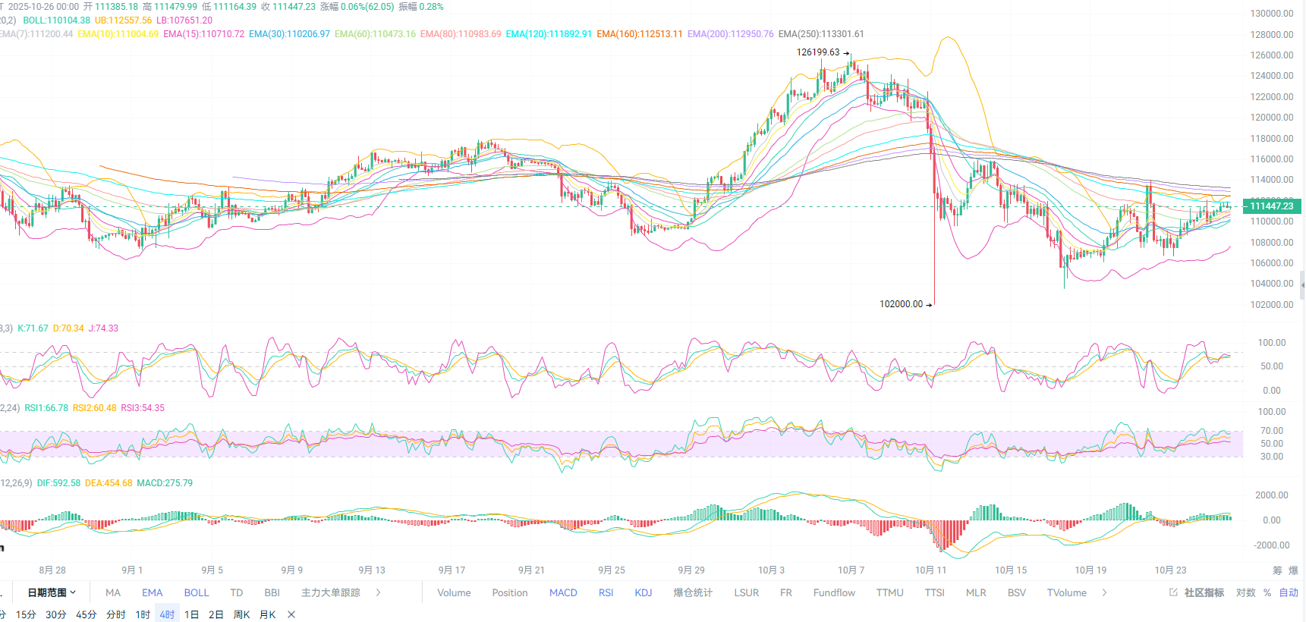
Task: Toggle the BOLL overlay indicator
Action: coord(196,592)
